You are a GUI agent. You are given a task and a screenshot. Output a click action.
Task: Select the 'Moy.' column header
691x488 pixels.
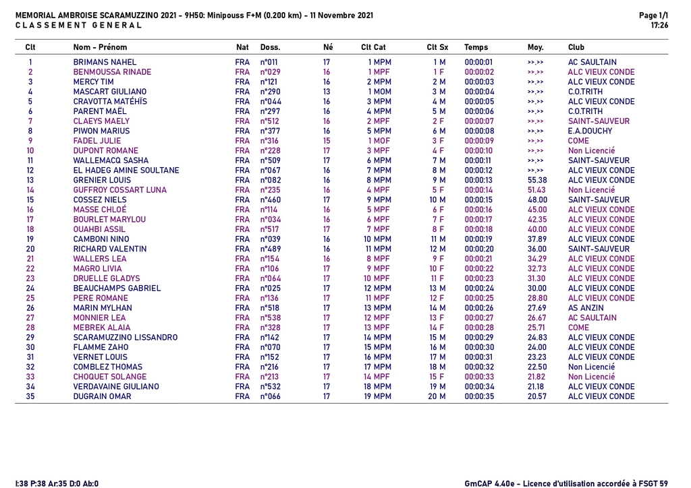(536, 47)
